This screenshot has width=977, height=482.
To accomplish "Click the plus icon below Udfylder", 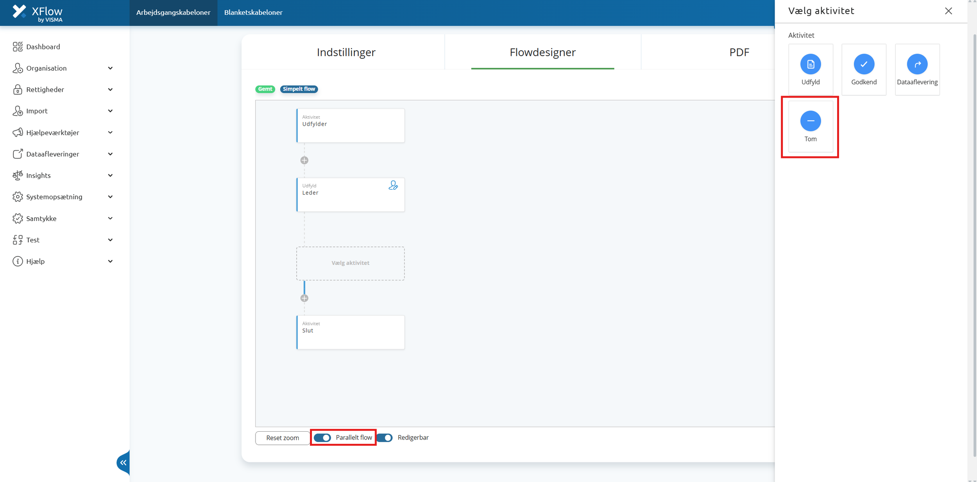I will pyautogui.click(x=304, y=160).
